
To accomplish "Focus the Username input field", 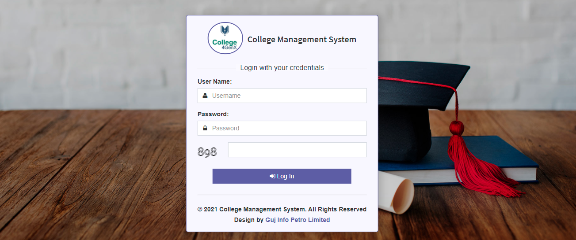I will coord(287,96).
